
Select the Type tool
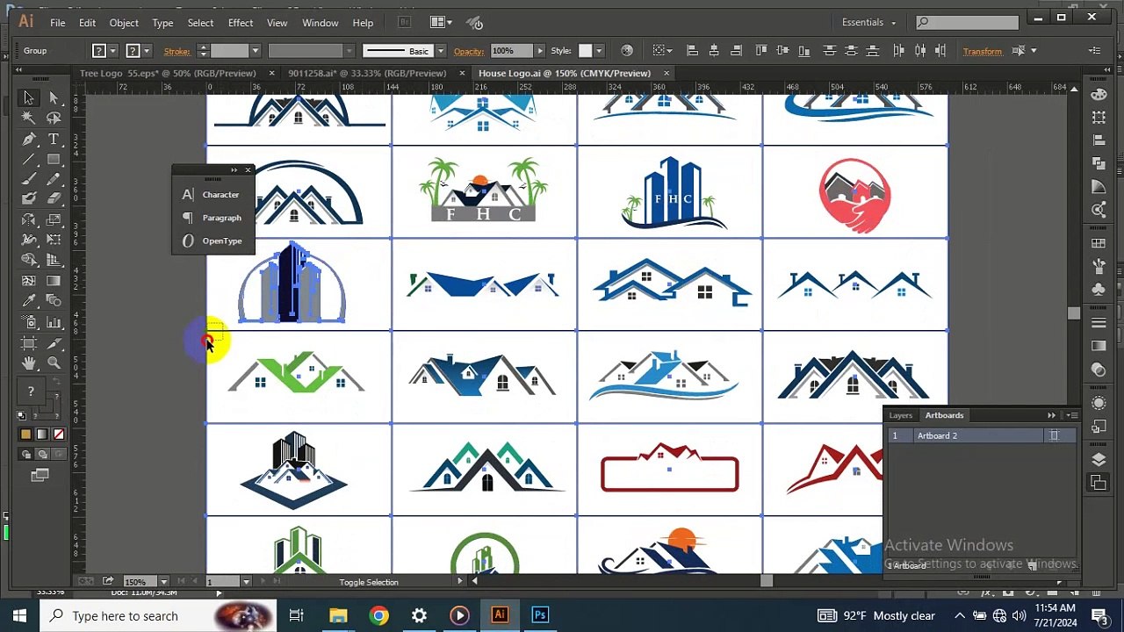click(54, 139)
